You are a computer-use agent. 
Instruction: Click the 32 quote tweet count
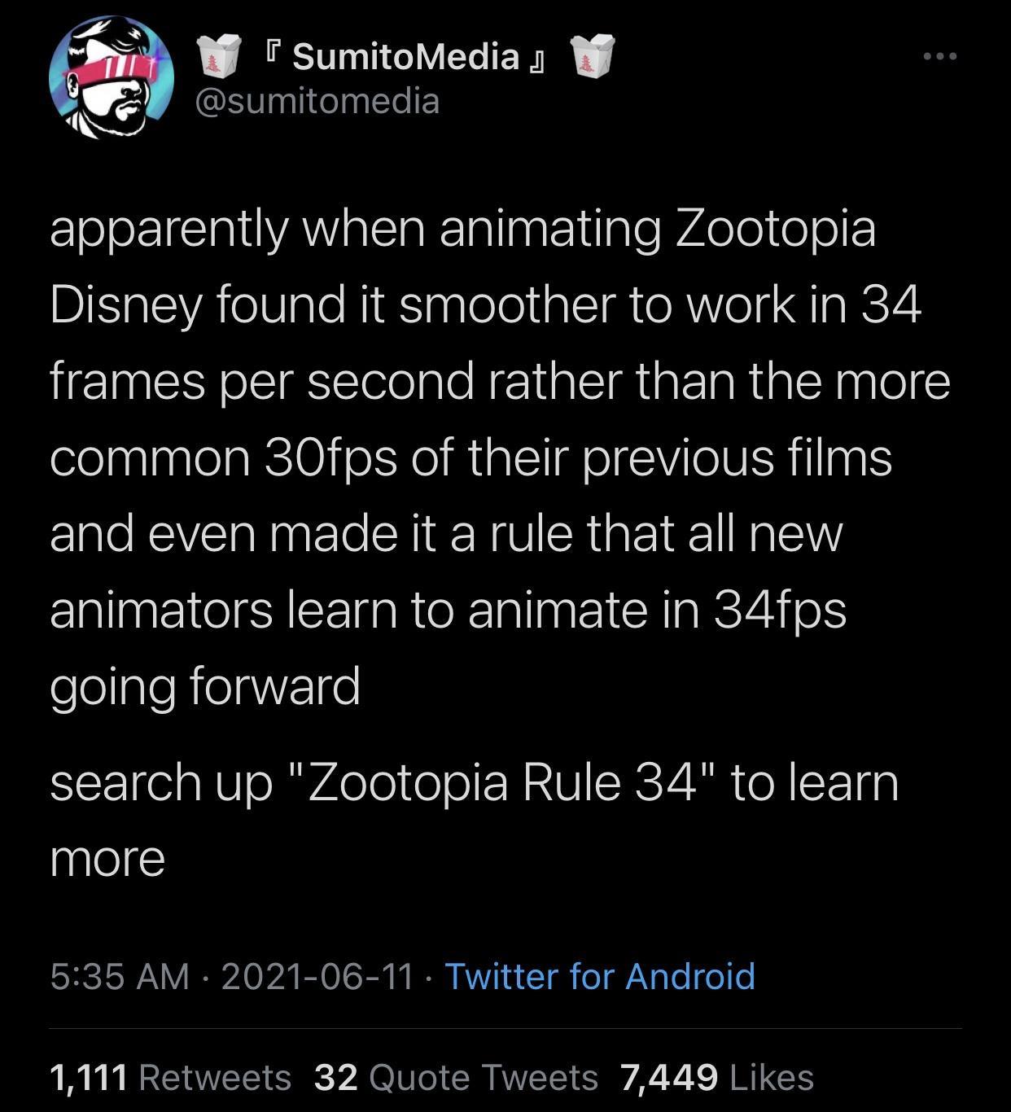[x=336, y=1077]
